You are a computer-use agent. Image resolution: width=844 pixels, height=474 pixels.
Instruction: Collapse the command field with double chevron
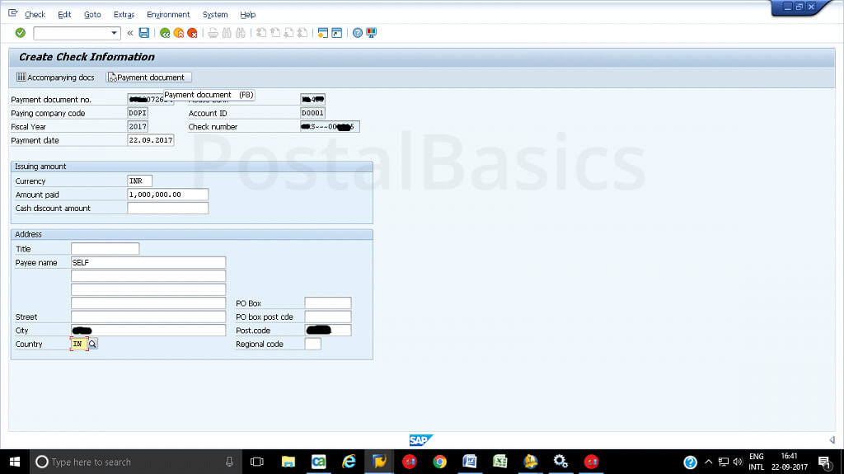(130, 33)
